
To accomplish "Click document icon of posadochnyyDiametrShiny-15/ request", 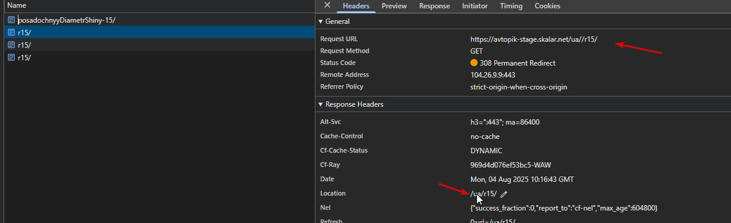I will pos(11,20).
